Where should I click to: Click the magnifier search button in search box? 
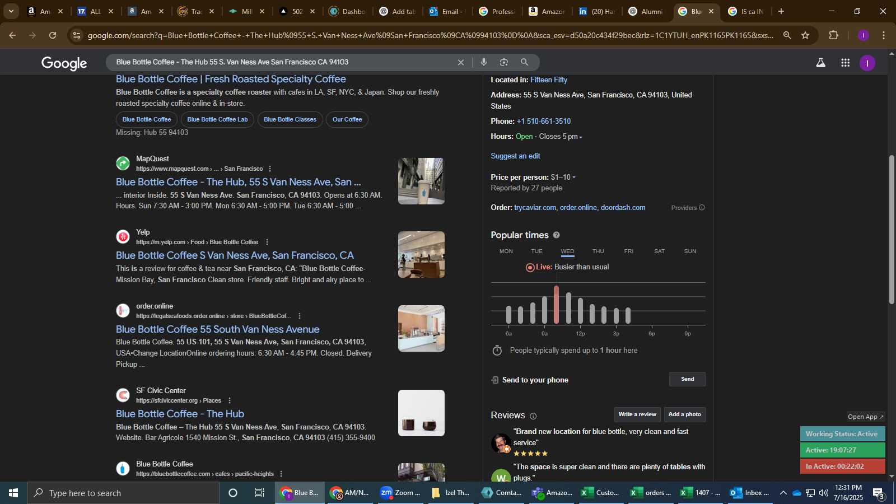[524, 62]
